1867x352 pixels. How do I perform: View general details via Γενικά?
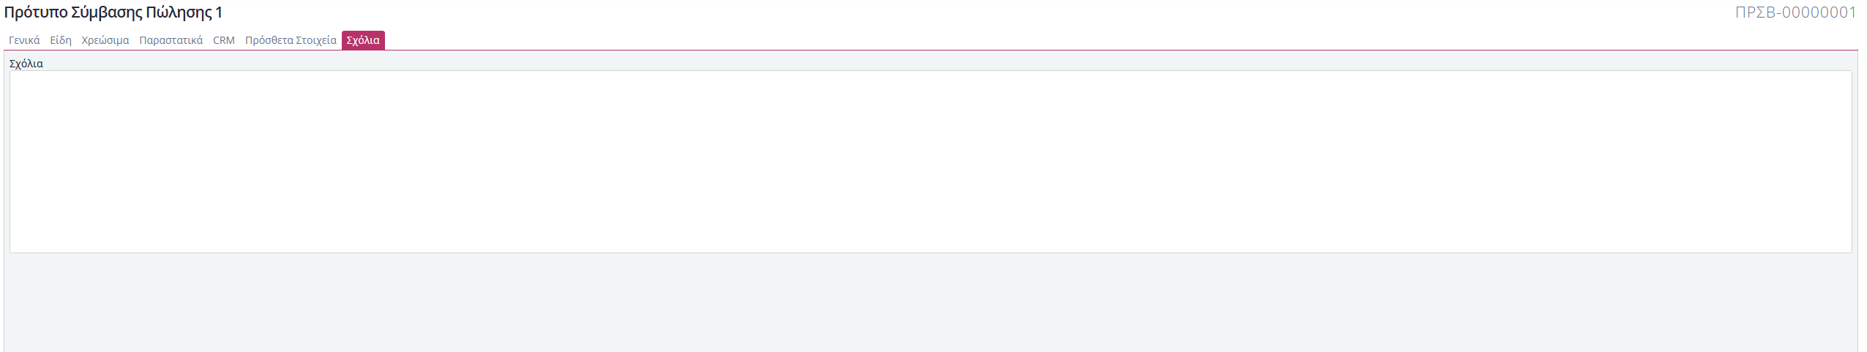pyautogui.click(x=24, y=40)
